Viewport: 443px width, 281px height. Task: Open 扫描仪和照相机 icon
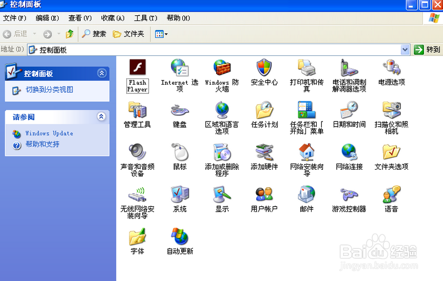pyautogui.click(x=392, y=110)
